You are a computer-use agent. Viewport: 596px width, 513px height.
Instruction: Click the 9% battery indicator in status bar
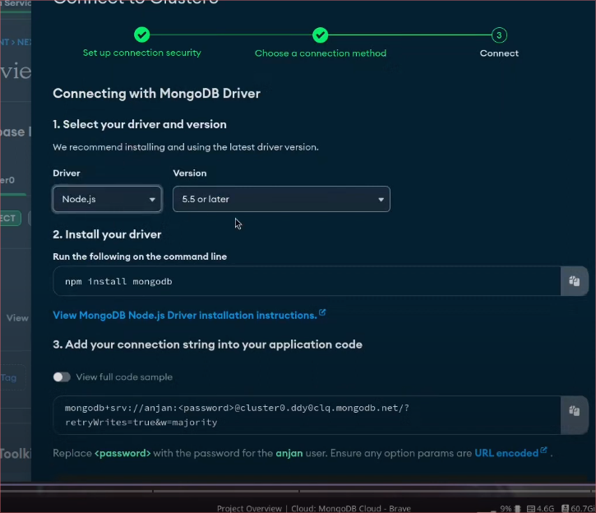coord(510,508)
